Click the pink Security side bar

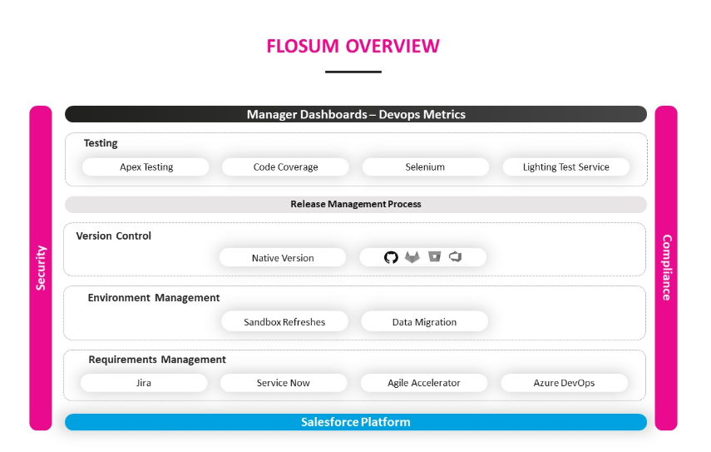(41, 268)
